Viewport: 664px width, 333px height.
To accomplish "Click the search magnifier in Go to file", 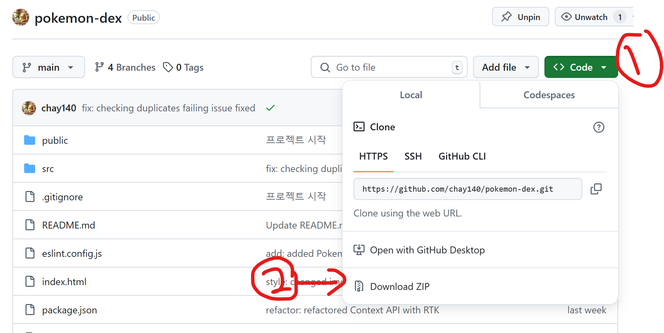I will [x=325, y=67].
